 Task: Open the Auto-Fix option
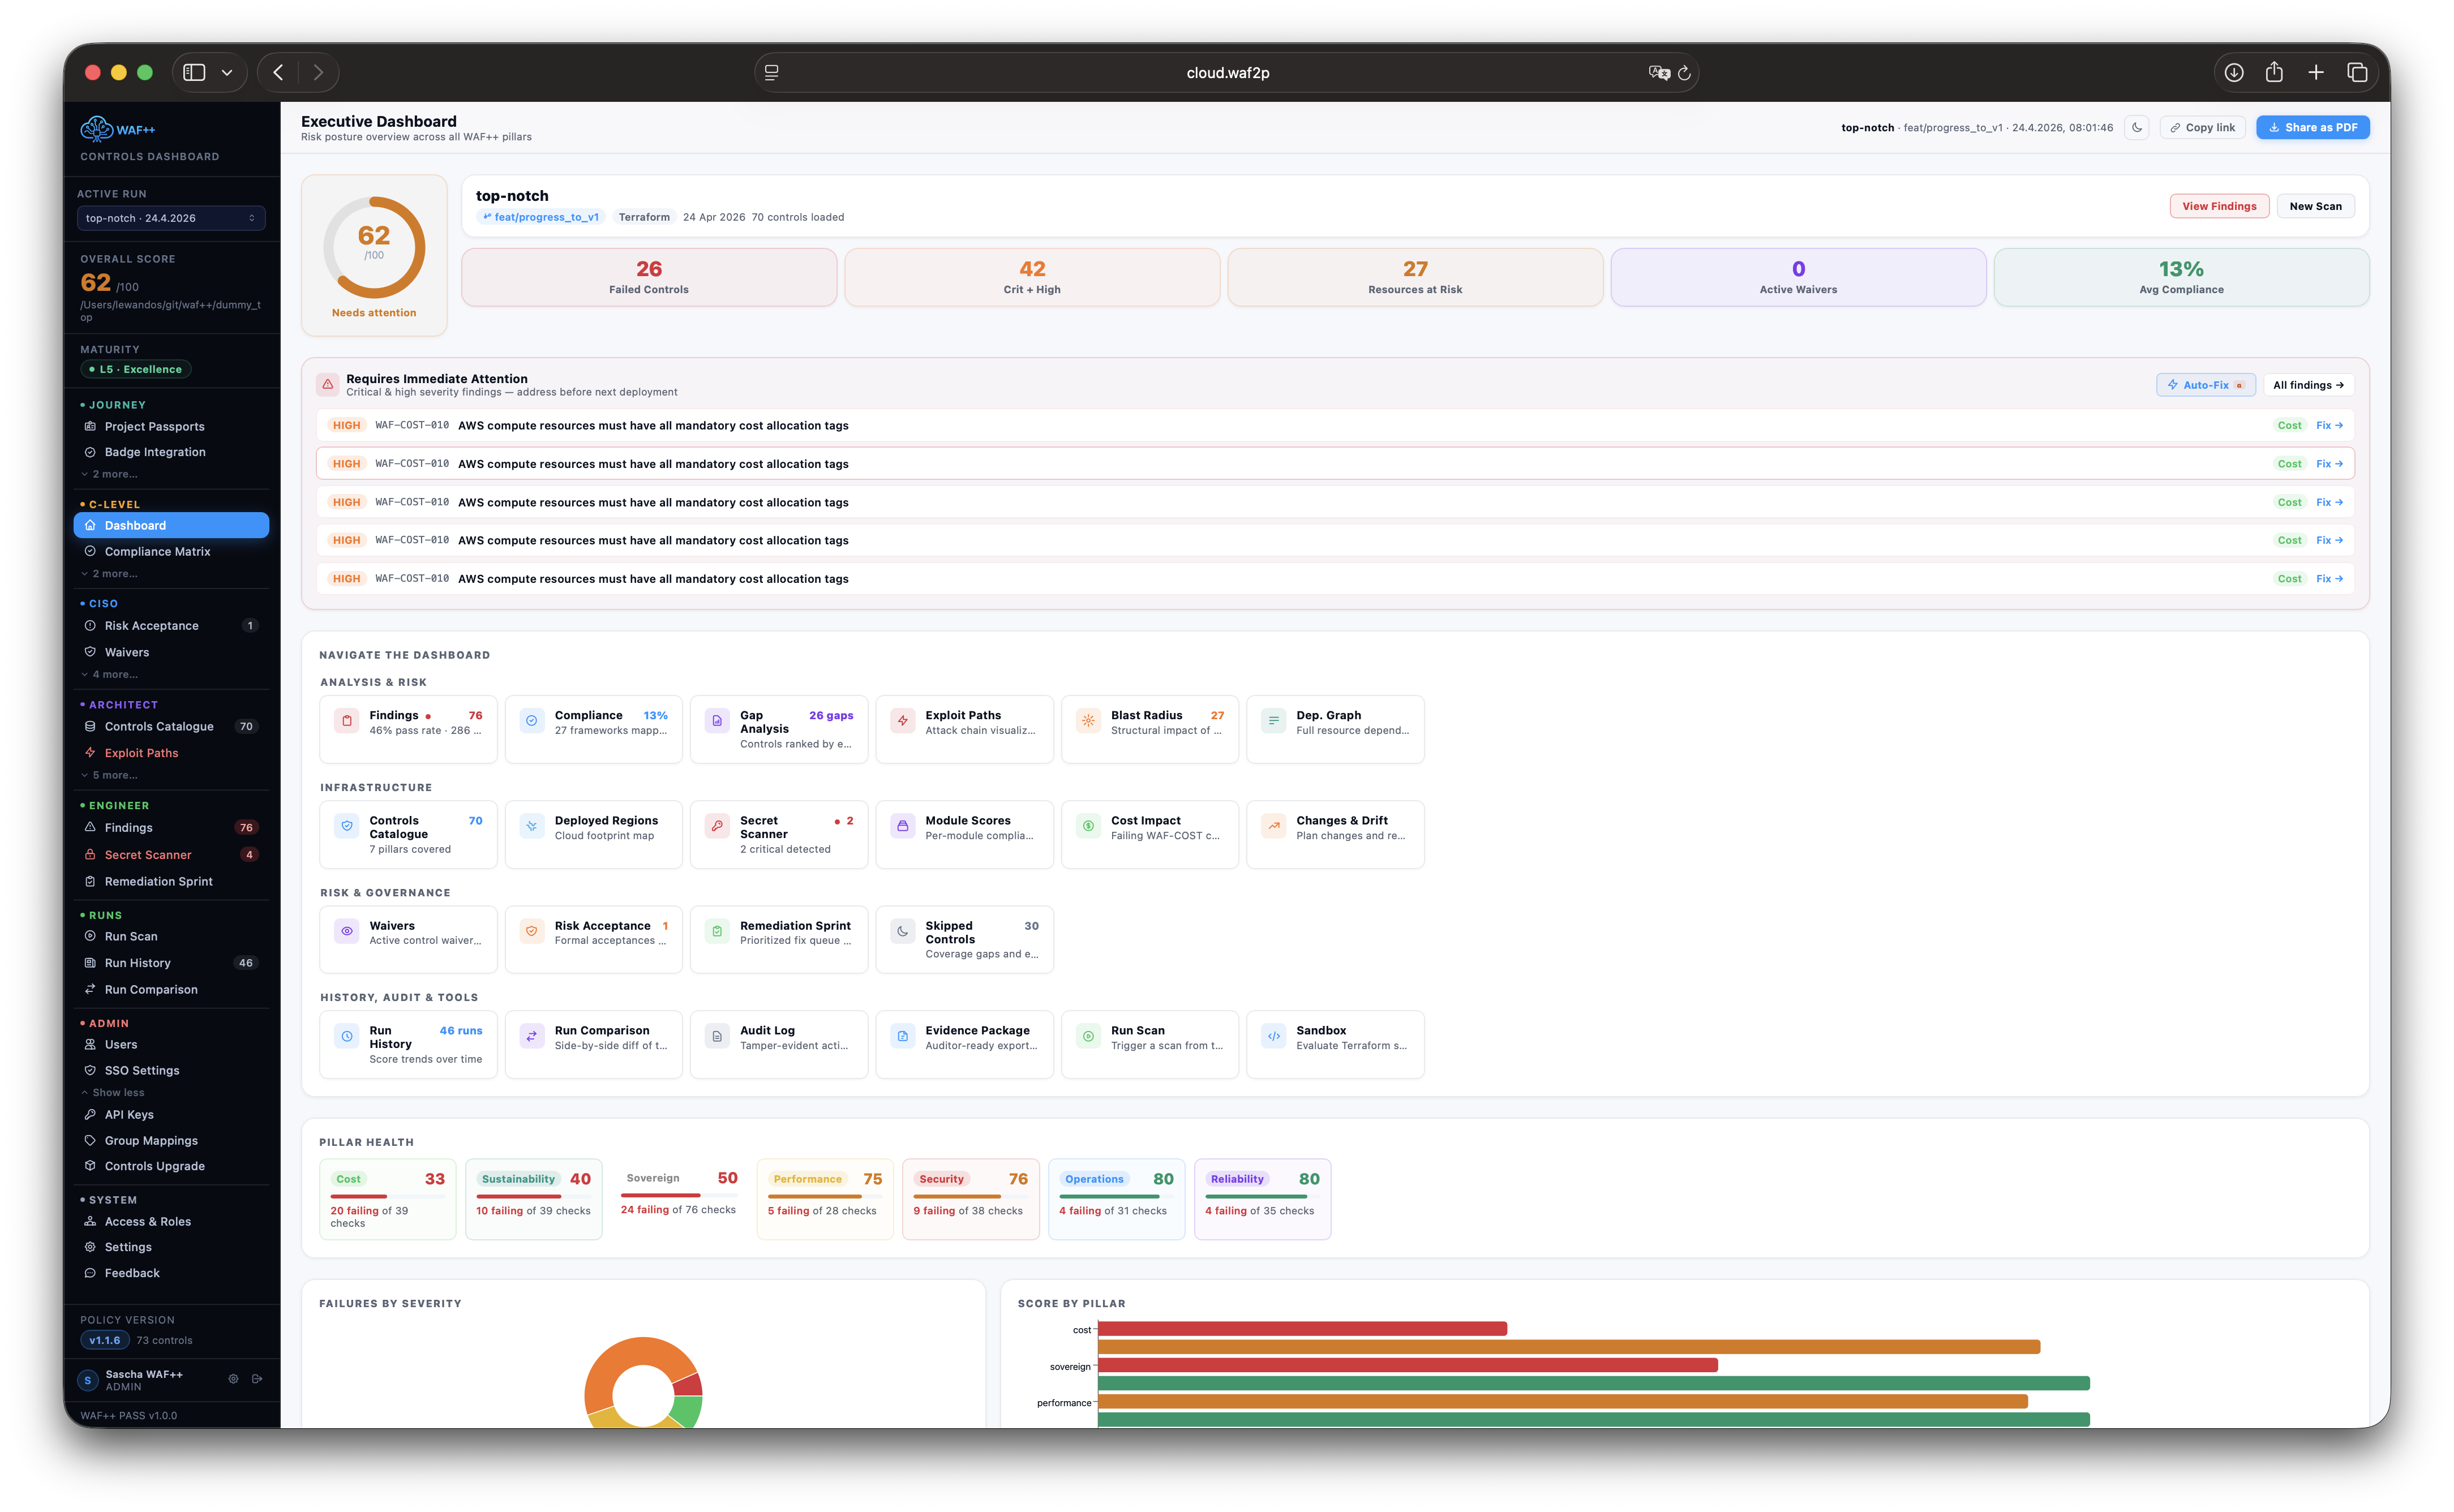[x=2205, y=385]
